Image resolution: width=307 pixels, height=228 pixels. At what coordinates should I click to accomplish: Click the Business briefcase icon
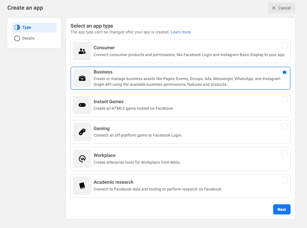tap(82, 78)
